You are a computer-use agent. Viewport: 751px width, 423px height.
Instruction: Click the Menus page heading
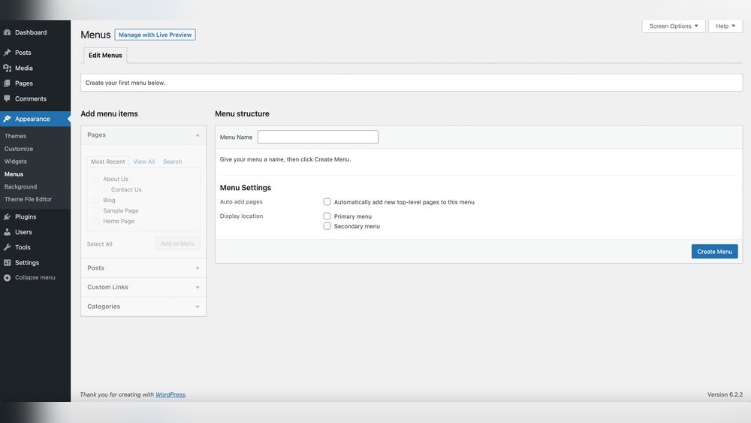(95, 35)
